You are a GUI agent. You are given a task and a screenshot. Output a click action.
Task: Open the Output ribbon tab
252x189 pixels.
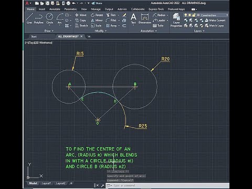(109, 9)
